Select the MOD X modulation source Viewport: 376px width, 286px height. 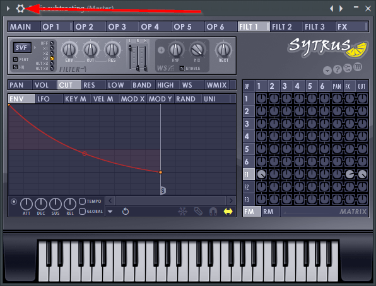(x=132, y=99)
